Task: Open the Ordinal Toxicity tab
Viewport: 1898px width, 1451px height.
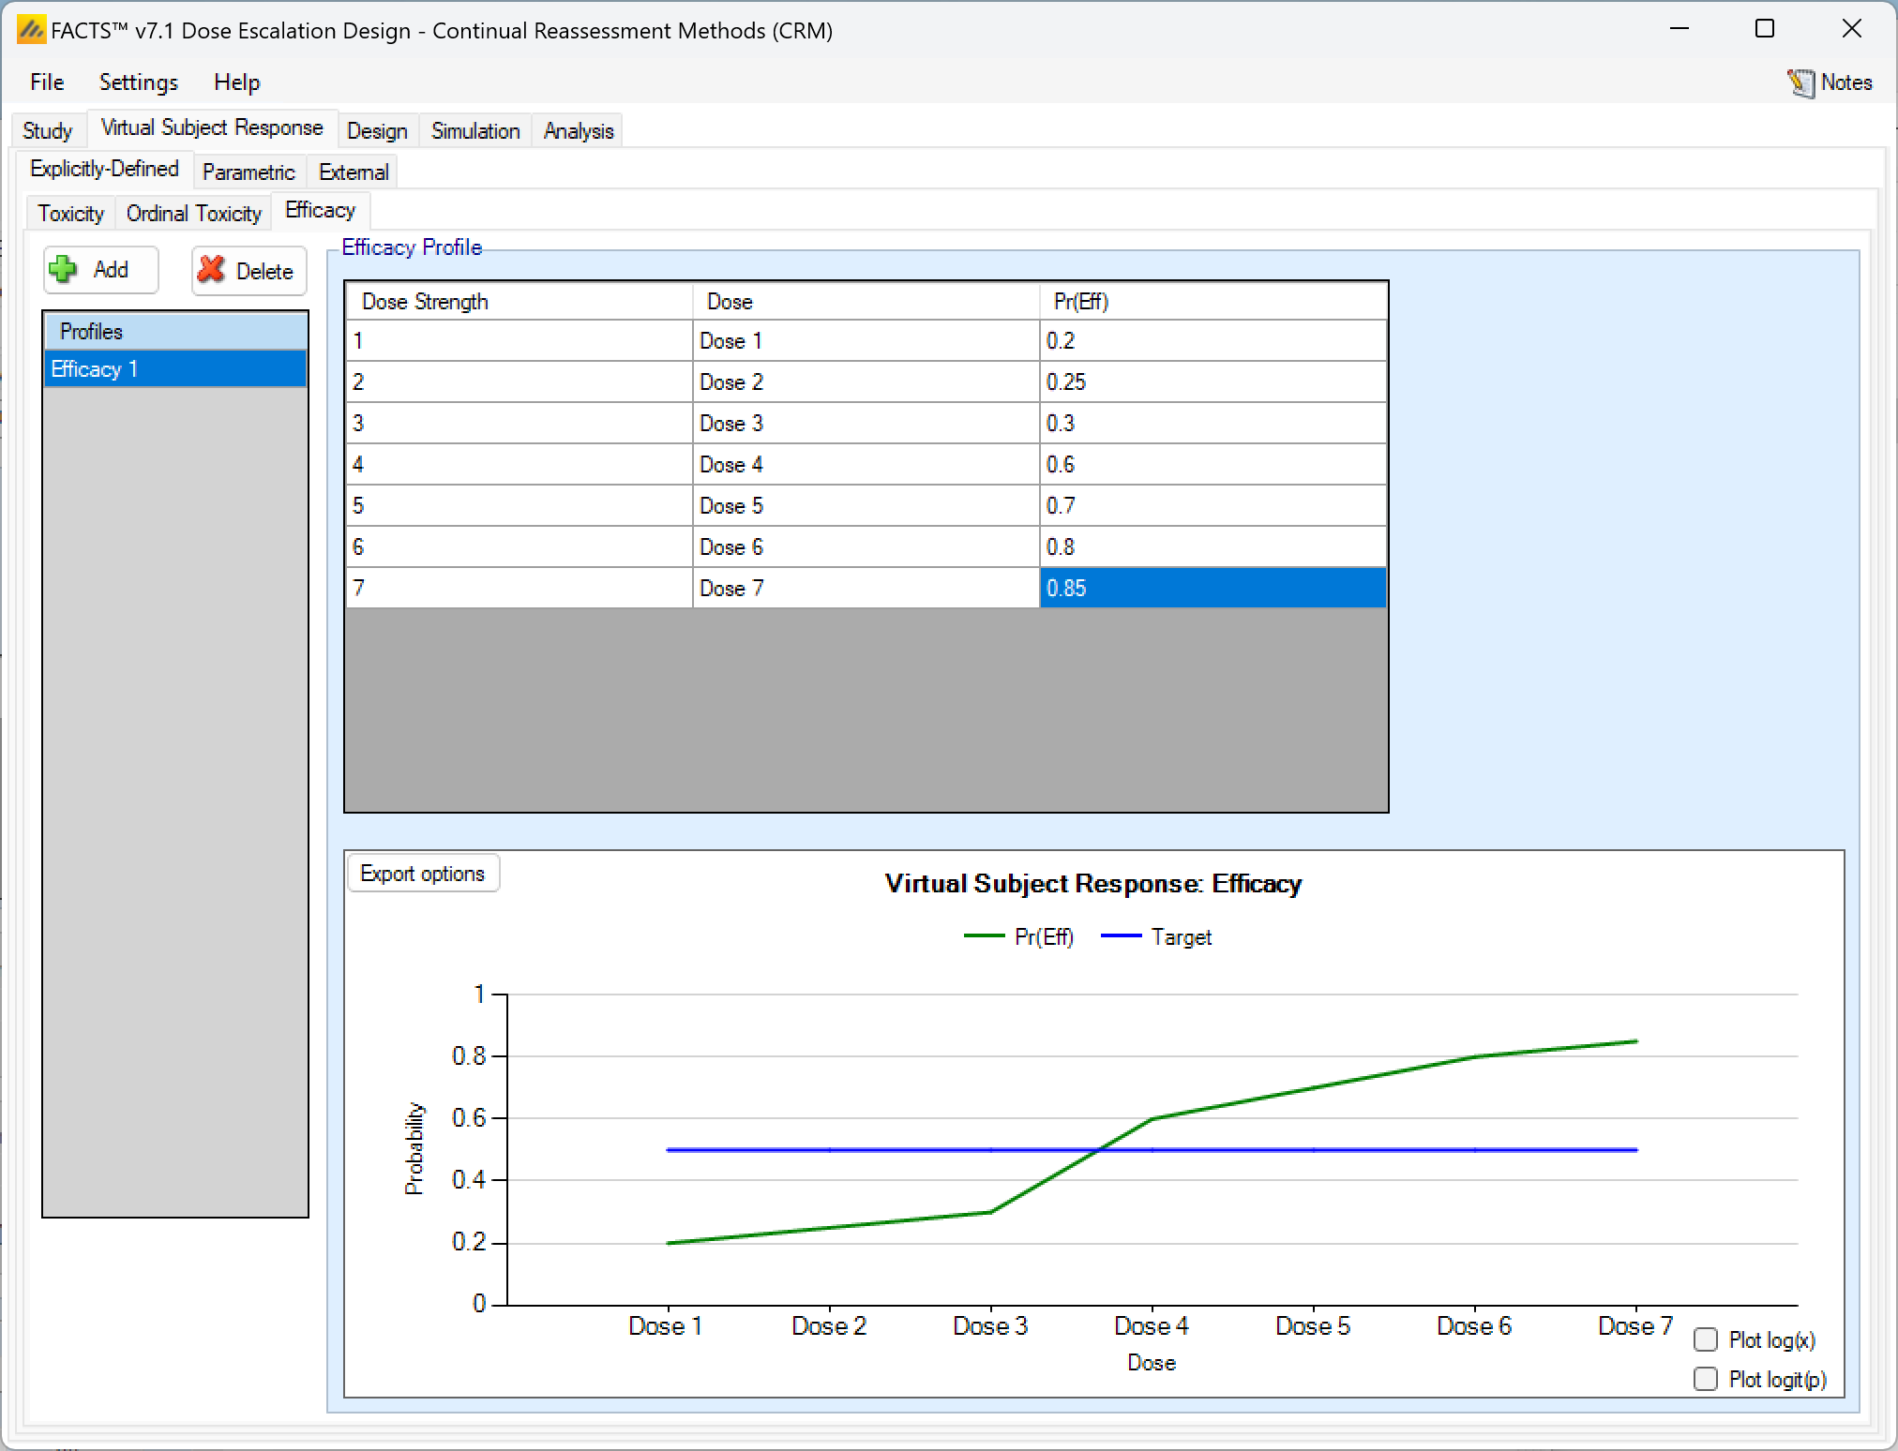Action: click(x=194, y=214)
